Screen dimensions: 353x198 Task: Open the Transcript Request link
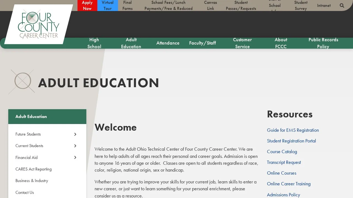tap(284, 162)
